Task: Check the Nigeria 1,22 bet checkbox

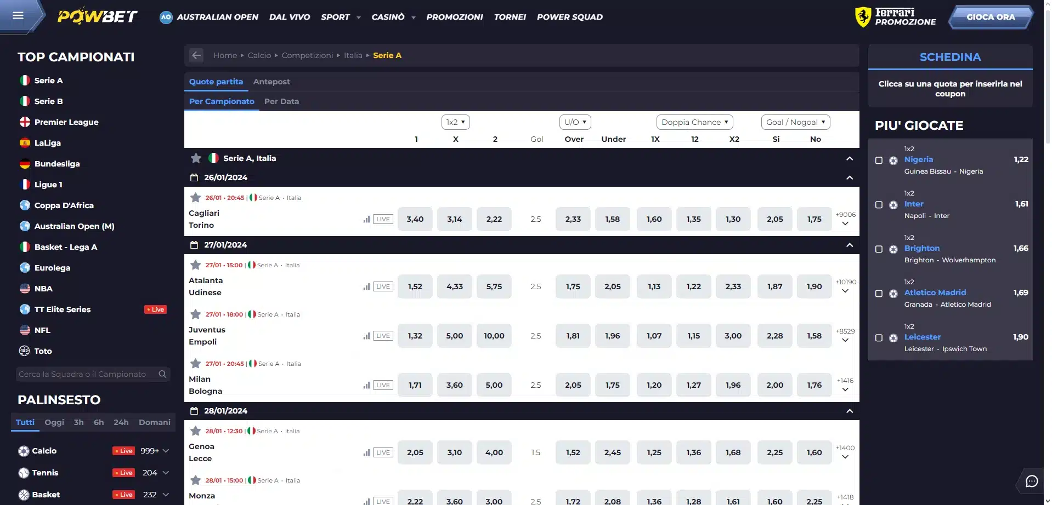Action: 879,160
